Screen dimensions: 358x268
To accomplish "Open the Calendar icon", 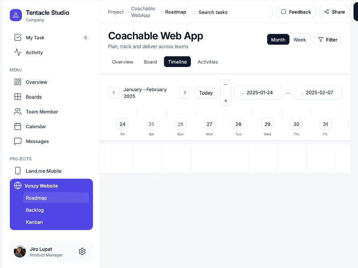I will (18, 126).
